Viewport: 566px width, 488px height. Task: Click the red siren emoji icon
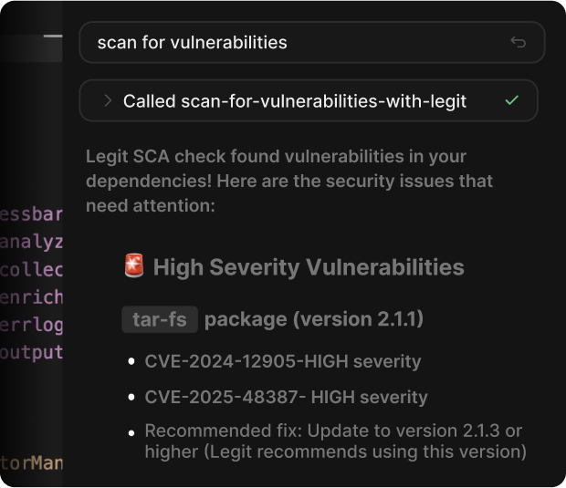point(133,266)
